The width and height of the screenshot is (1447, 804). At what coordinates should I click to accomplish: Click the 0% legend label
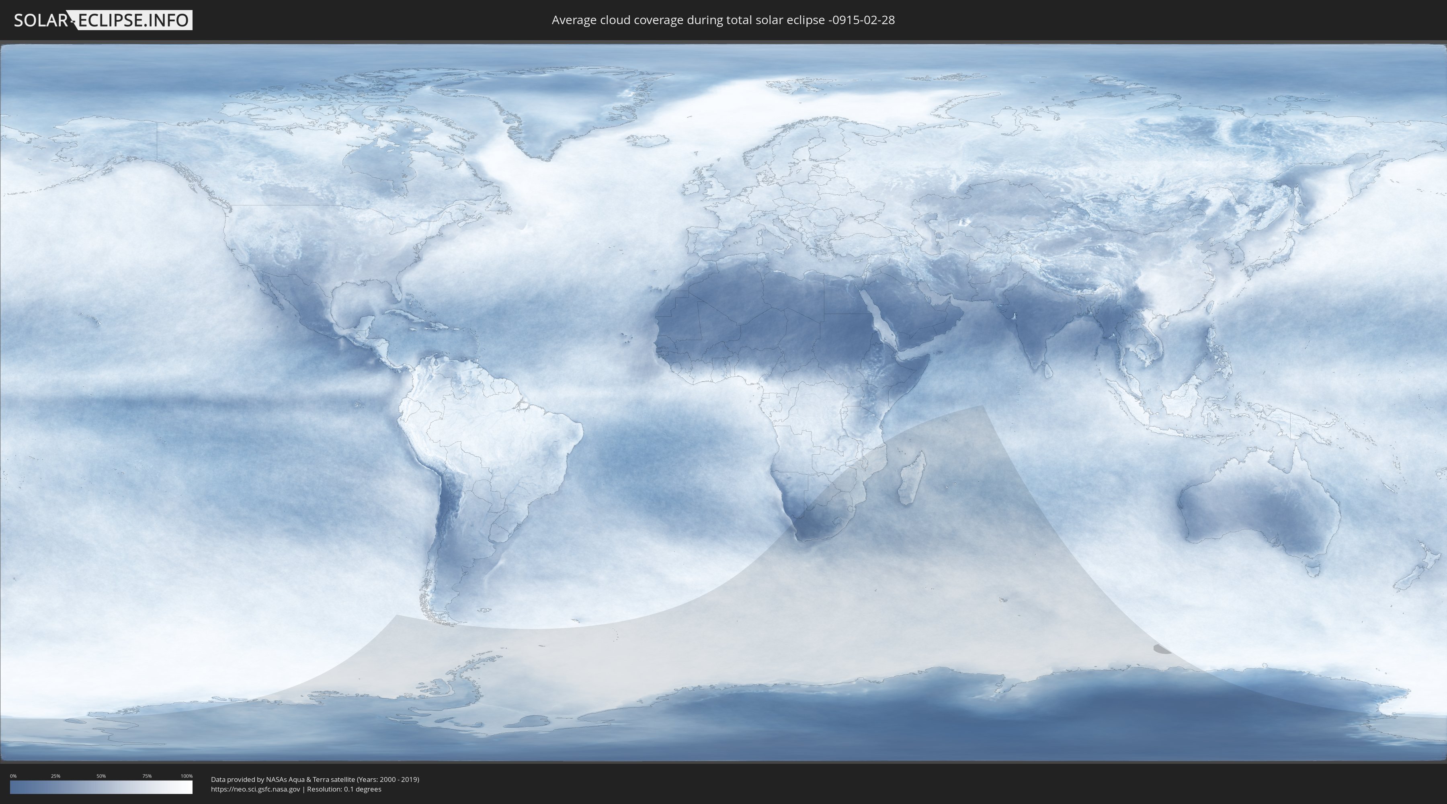(14, 776)
